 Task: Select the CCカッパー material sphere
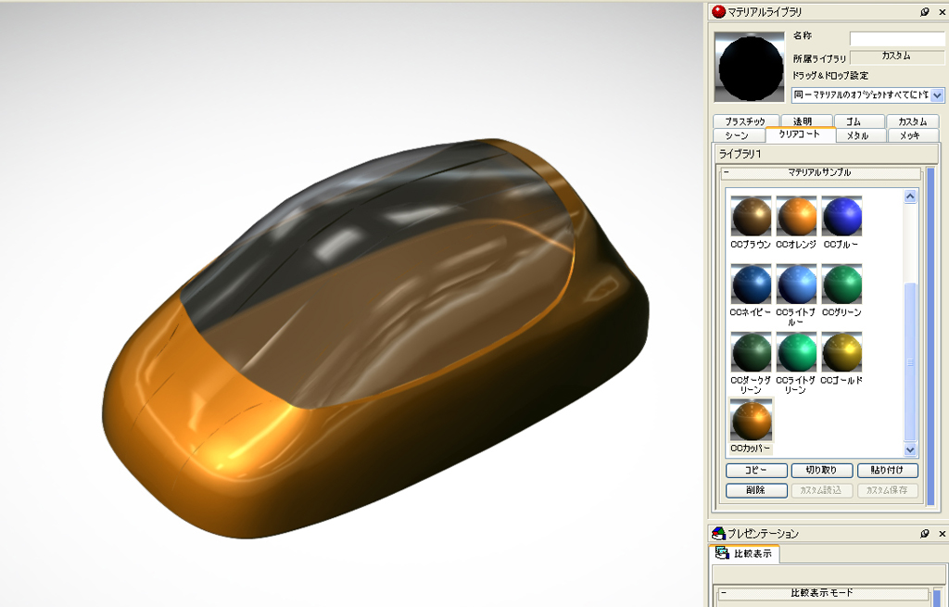[x=751, y=421]
